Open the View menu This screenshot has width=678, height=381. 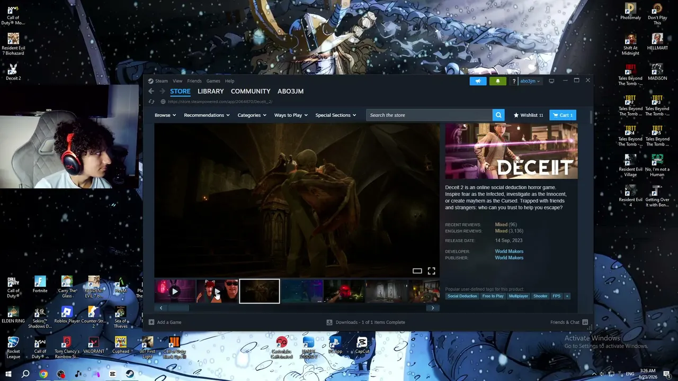[x=177, y=81]
